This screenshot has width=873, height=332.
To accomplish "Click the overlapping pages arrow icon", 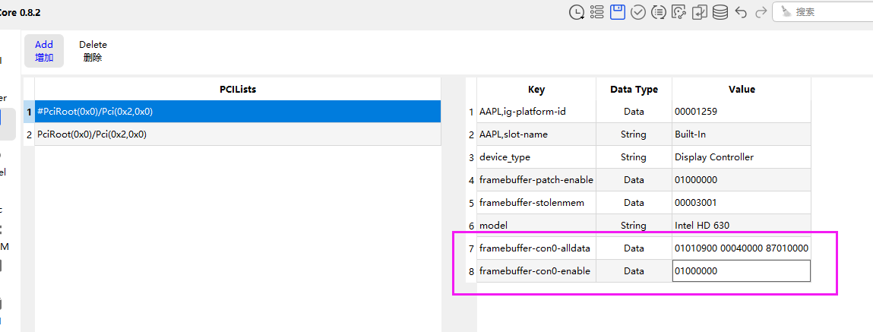I will (x=700, y=11).
